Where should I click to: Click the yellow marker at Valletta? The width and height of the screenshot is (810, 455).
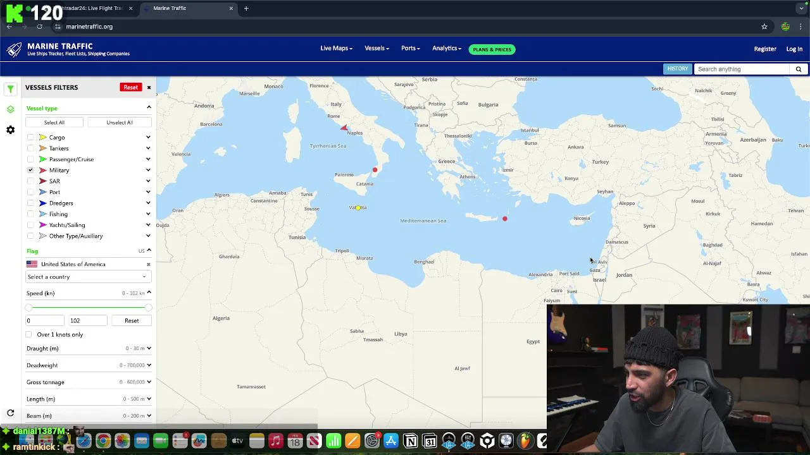coord(358,207)
